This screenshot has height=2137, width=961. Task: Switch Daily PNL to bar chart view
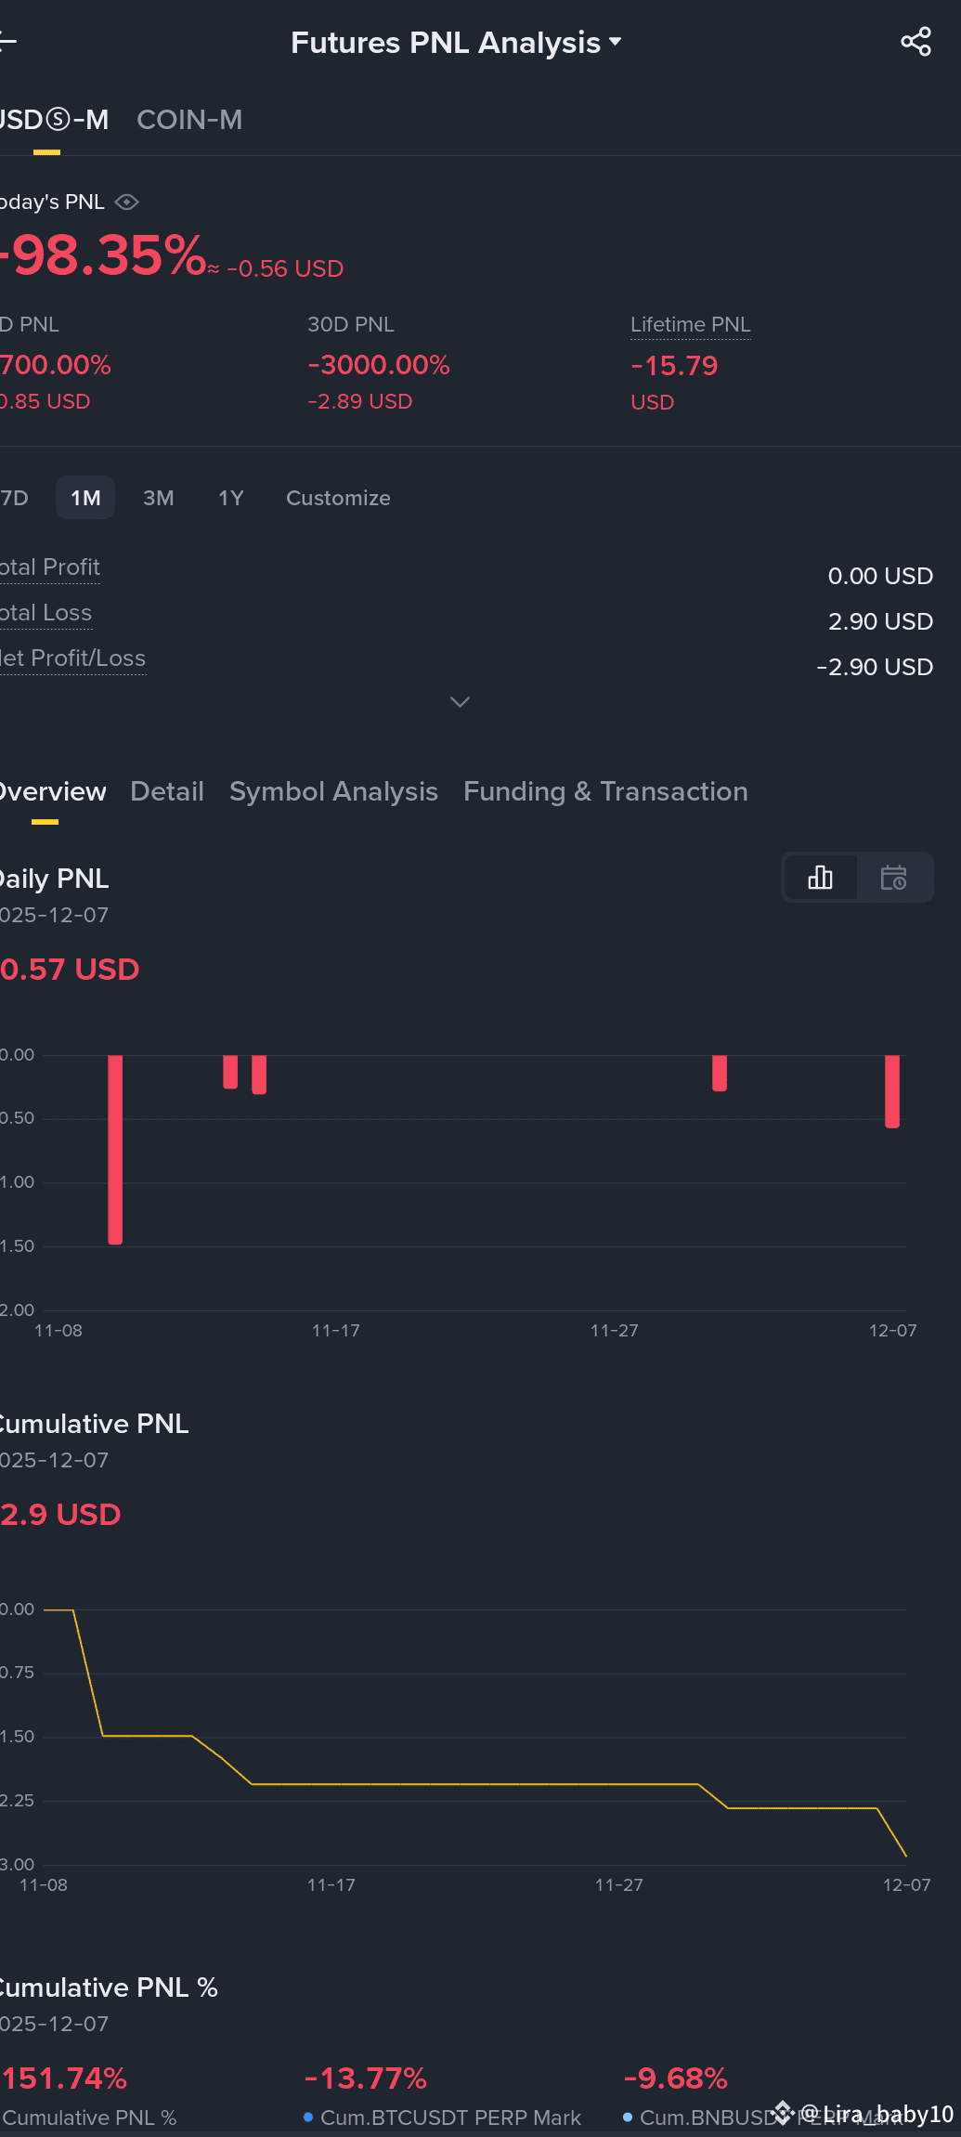click(x=820, y=878)
